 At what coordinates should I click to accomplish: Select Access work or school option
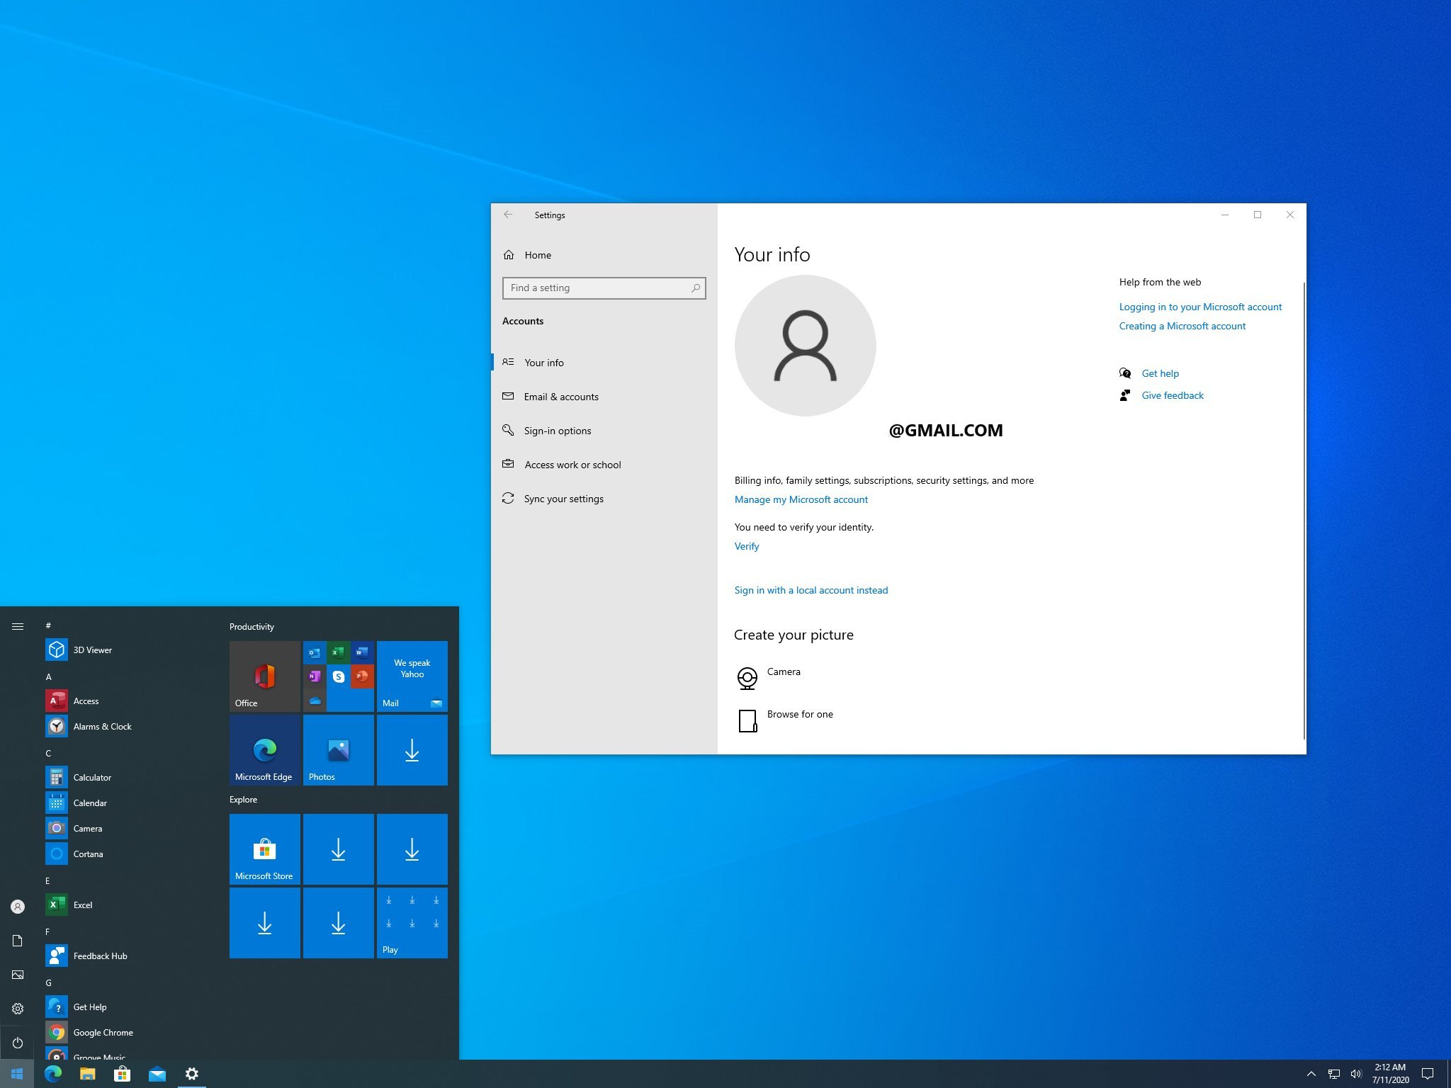pos(574,464)
